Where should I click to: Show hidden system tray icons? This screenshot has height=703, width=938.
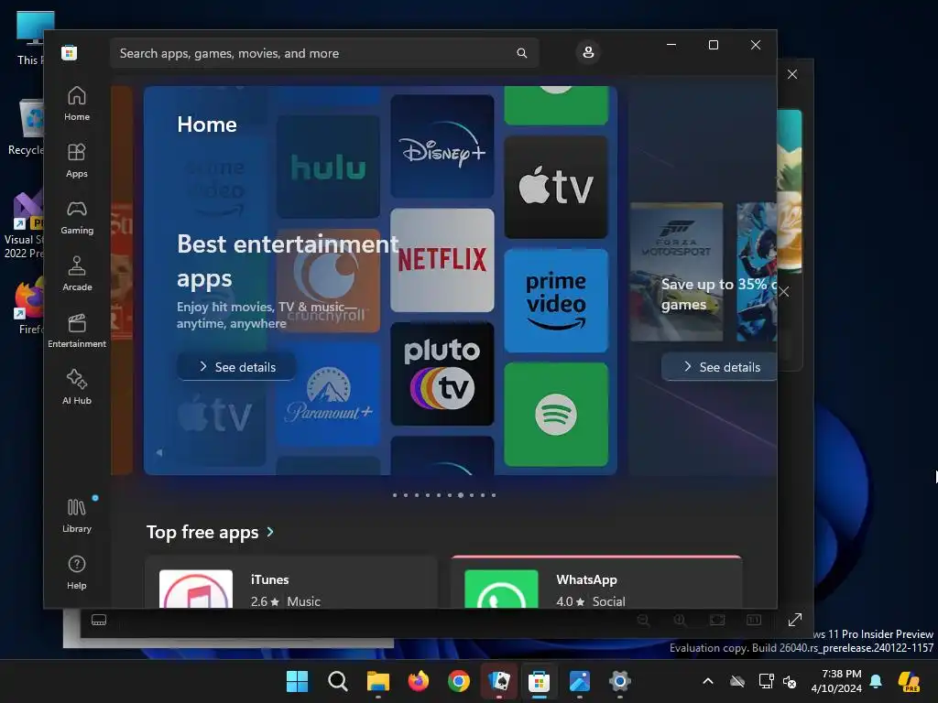708,681
